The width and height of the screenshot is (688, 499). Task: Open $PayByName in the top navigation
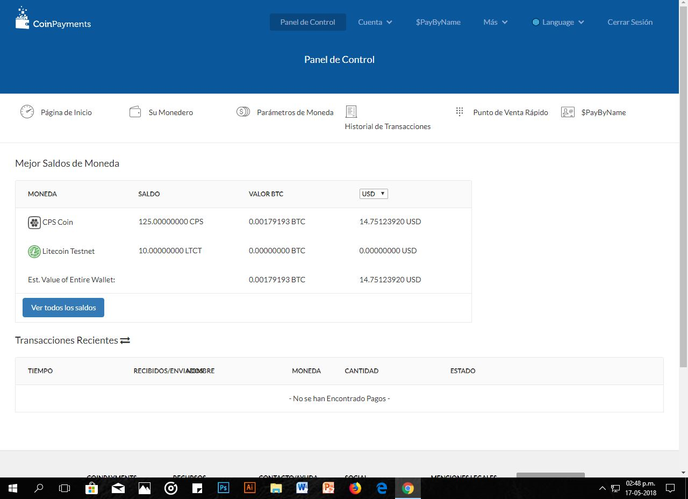[438, 22]
